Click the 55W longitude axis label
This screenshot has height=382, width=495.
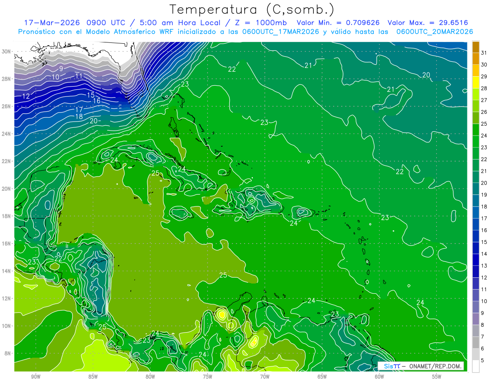436,377
